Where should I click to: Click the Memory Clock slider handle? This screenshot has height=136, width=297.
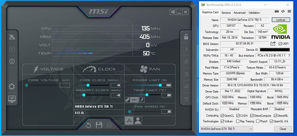point(84,95)
